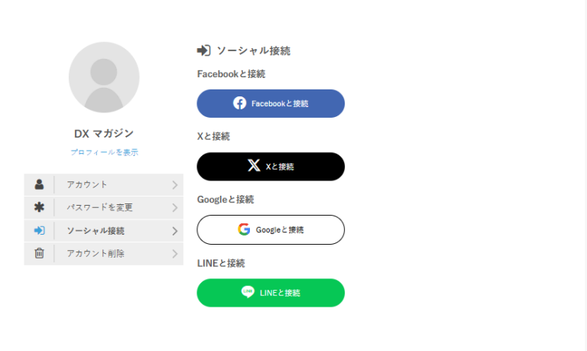The width and height of the screenshot is (587, 351).
Task: Open the アカウント menu item
Action: pos(87,184)
